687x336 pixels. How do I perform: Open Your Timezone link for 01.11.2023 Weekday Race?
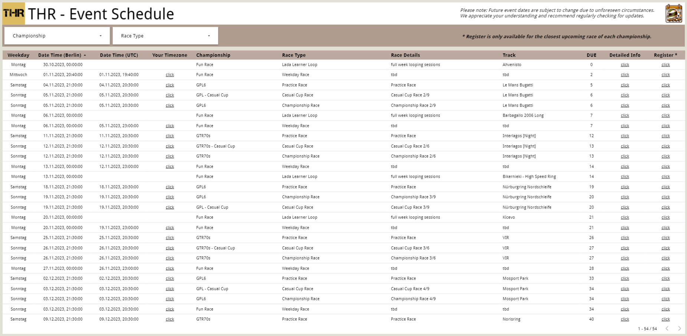point(170,75)
